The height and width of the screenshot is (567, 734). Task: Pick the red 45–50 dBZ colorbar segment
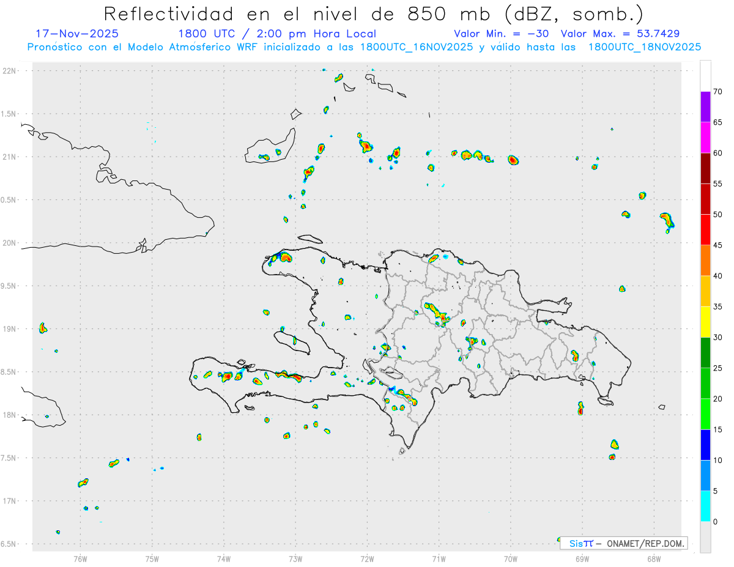pos(705,230)
